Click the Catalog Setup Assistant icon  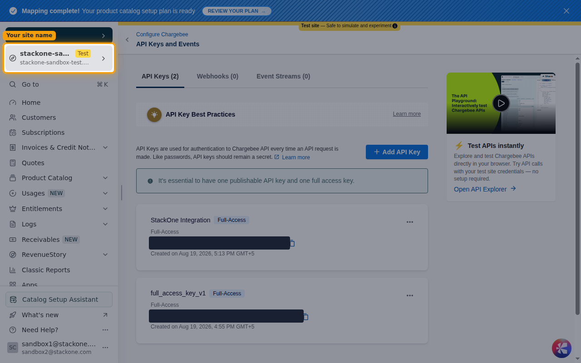(x=13, y=299)
